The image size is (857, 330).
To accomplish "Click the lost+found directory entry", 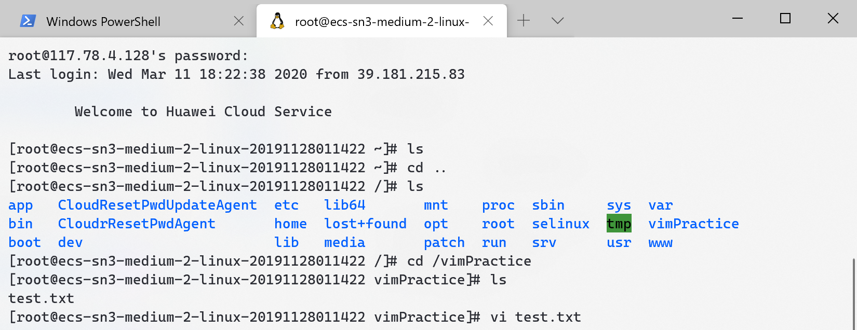I will tap(365, 224).
